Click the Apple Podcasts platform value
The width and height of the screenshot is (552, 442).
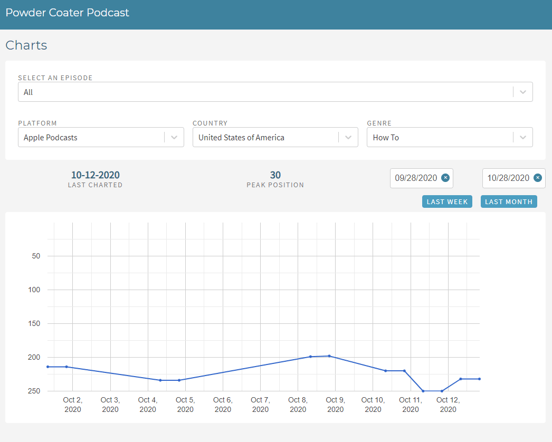pyautogui.click(x=50, y=138)
